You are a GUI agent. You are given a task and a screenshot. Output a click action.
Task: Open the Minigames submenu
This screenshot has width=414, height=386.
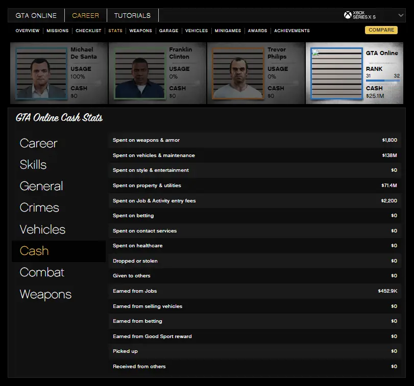tap(229, 31)
